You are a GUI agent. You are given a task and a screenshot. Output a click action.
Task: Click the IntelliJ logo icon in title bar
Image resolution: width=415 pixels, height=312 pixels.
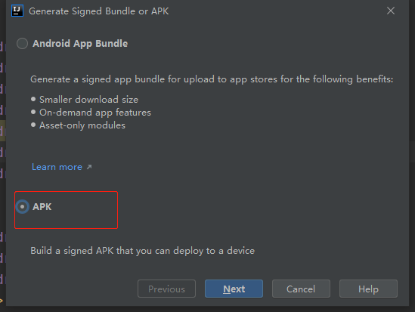17,11
